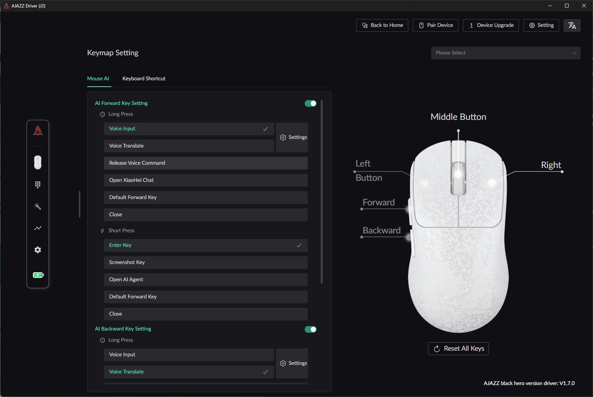Open Settings beside backward Voice Translate
Image resolution: width=593 pixels, height=397 pixels.
click(x=292, y=363)
